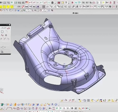
Task: Select the arc tool in floating panel
Action: point(6,32)
